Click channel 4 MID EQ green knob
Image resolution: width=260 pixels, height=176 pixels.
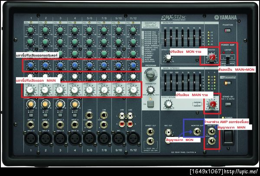pyautogui.click(x=75, y=42)
